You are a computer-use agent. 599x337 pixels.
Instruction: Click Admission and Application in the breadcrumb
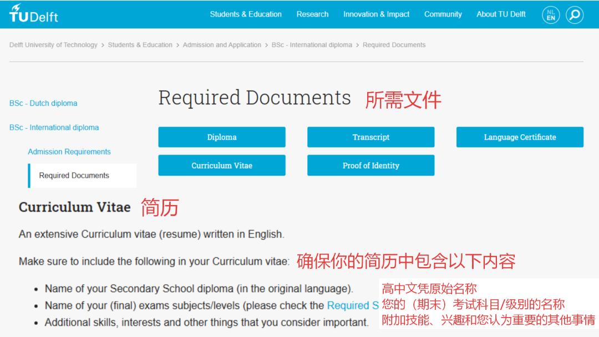[x=222, y=45]
